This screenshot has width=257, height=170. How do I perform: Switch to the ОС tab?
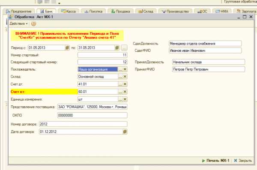pyautogui.click(x=202, y=11)
